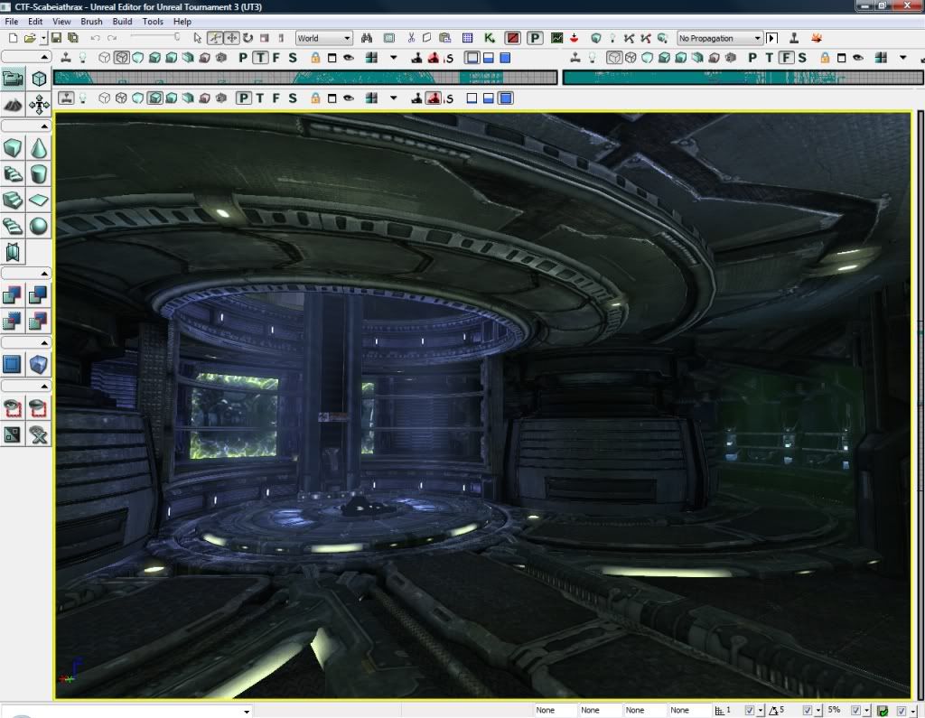Create a new level
This screenshot has width=925, height=718.
click(x=13, y=38)
